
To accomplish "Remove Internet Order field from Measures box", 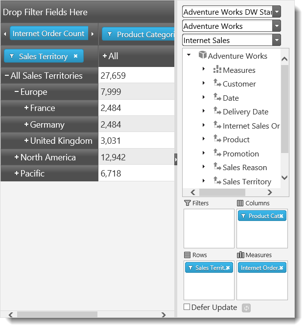I will click(282, 268).
